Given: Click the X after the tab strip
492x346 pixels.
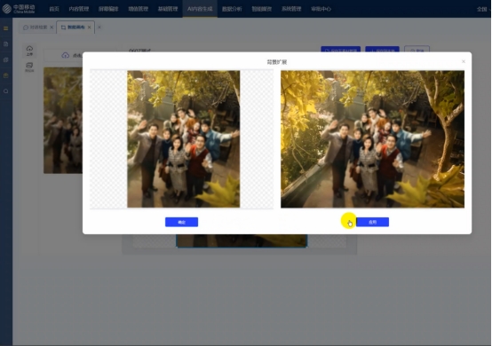Looking at the screenshot, I should tap(99, 28).
